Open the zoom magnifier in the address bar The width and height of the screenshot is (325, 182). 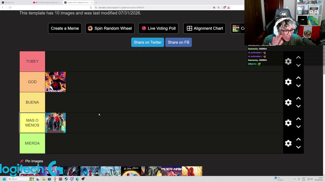[219, 8]
